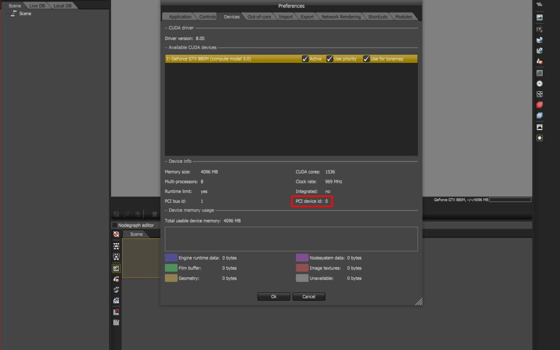
Task: Open the Live DB tab
Action: (37, 6)
